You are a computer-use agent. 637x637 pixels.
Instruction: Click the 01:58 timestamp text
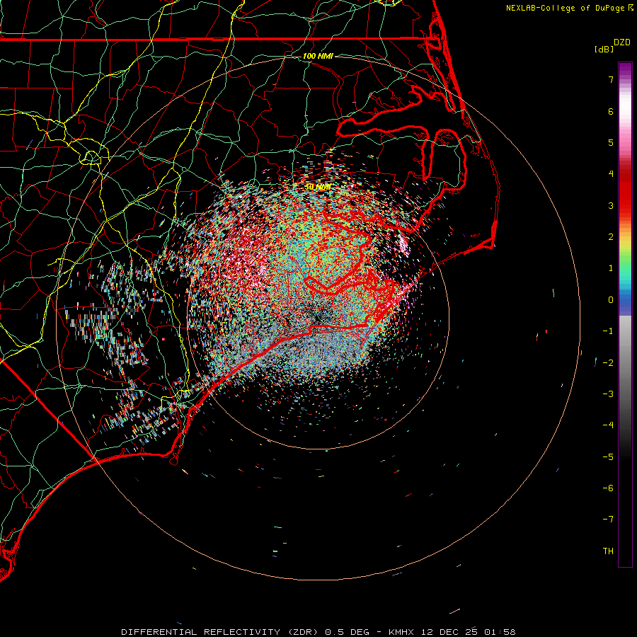click(x=500, y=632)
